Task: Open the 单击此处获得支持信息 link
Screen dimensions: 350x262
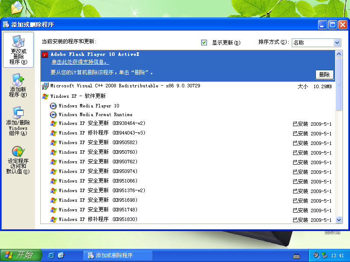Action: click(x=80, y=62)
